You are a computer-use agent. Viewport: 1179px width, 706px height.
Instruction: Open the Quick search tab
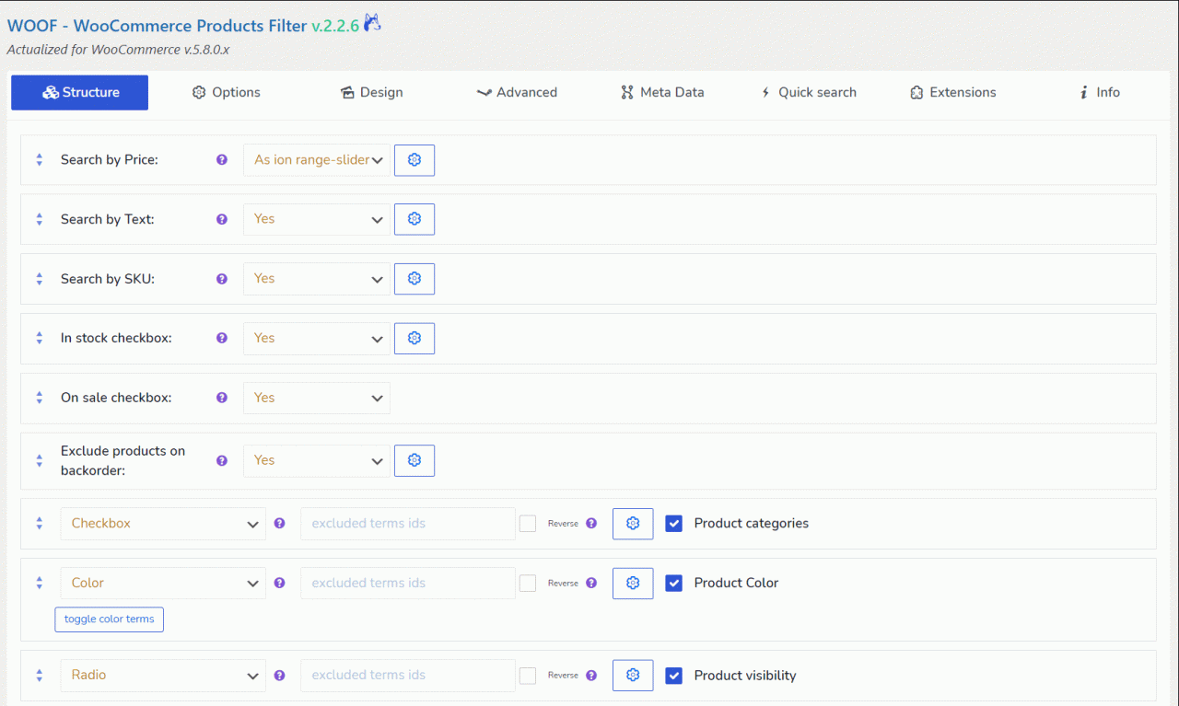click(x=808, y=92)
